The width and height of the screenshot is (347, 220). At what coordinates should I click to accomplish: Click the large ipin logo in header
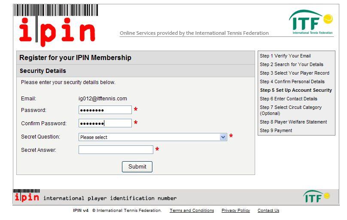click(55, 26)
